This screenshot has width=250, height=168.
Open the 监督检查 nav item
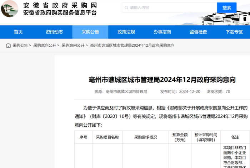pyautogui.click(x=198, y=32)
